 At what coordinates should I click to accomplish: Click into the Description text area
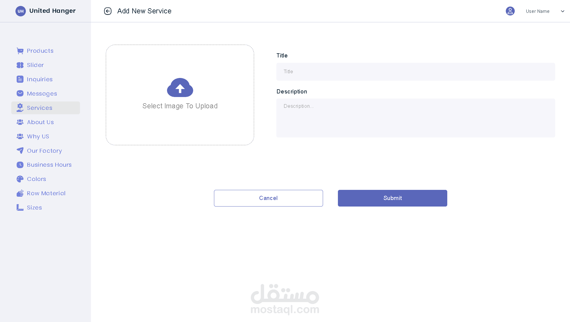point(415,118)
